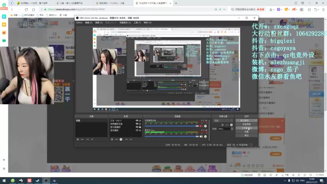The width and height of the screenshot is (327, 184).
Task: Open Scene Collection menu in OBS
Action: [x=125, y=22]
